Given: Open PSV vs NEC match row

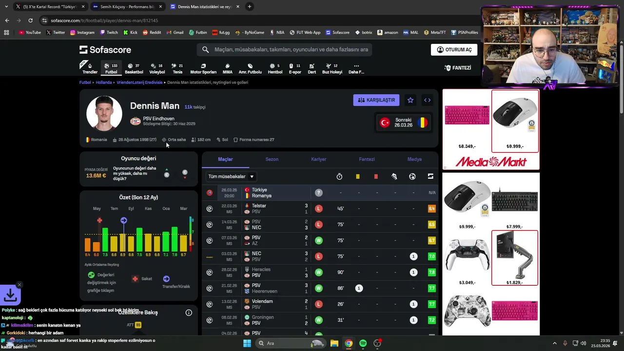Looking at the screenshot, I should click(x=320, y=225).
